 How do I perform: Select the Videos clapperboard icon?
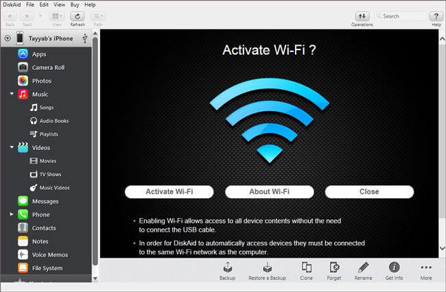tap(23, 147)
